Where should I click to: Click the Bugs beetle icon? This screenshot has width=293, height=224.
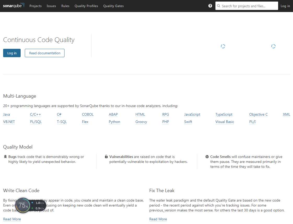[5, 157]
